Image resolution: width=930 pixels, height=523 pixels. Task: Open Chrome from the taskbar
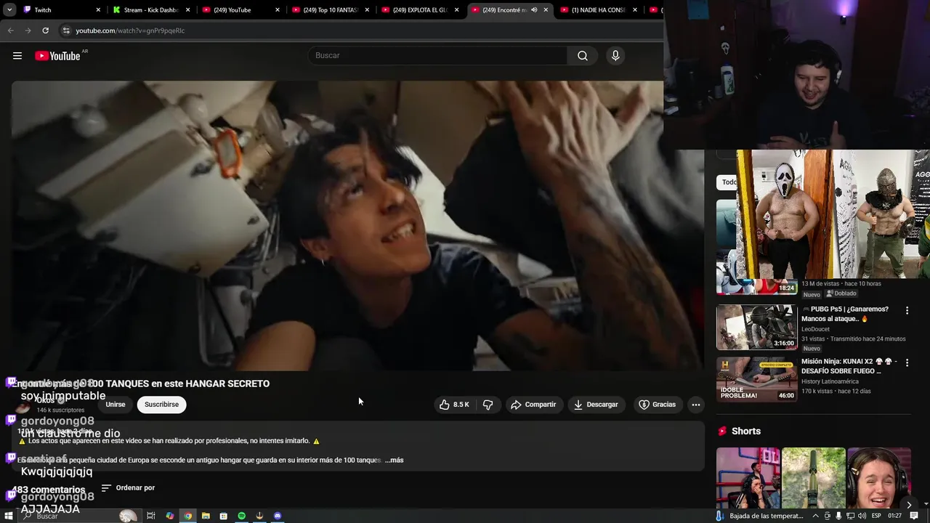pos(187,516)
